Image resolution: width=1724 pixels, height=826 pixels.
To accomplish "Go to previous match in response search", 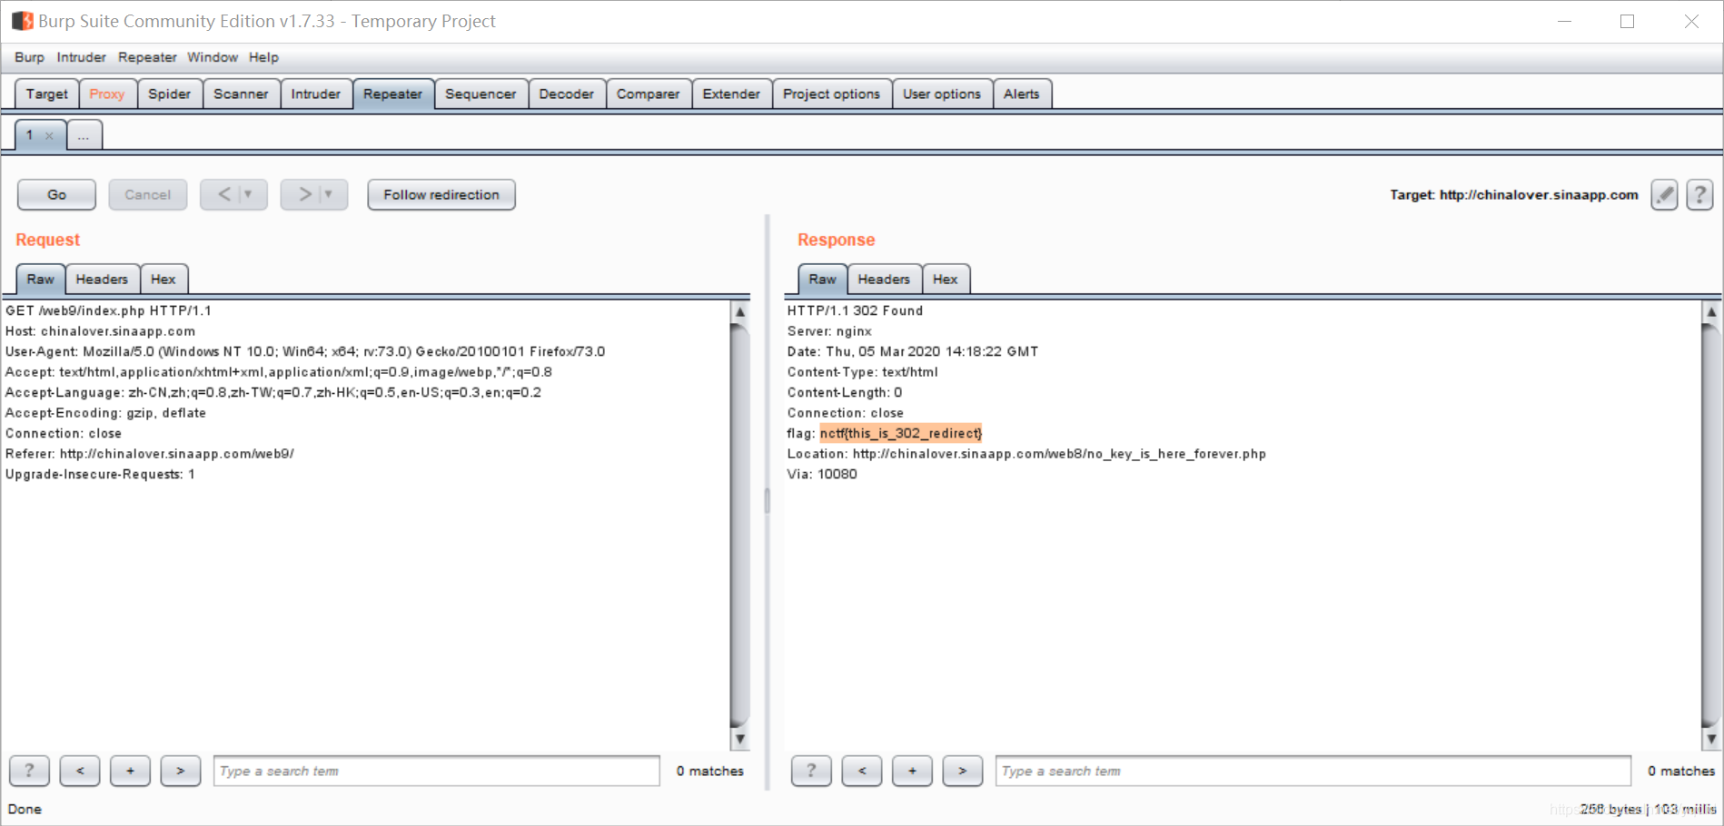I will coord(862,771).
